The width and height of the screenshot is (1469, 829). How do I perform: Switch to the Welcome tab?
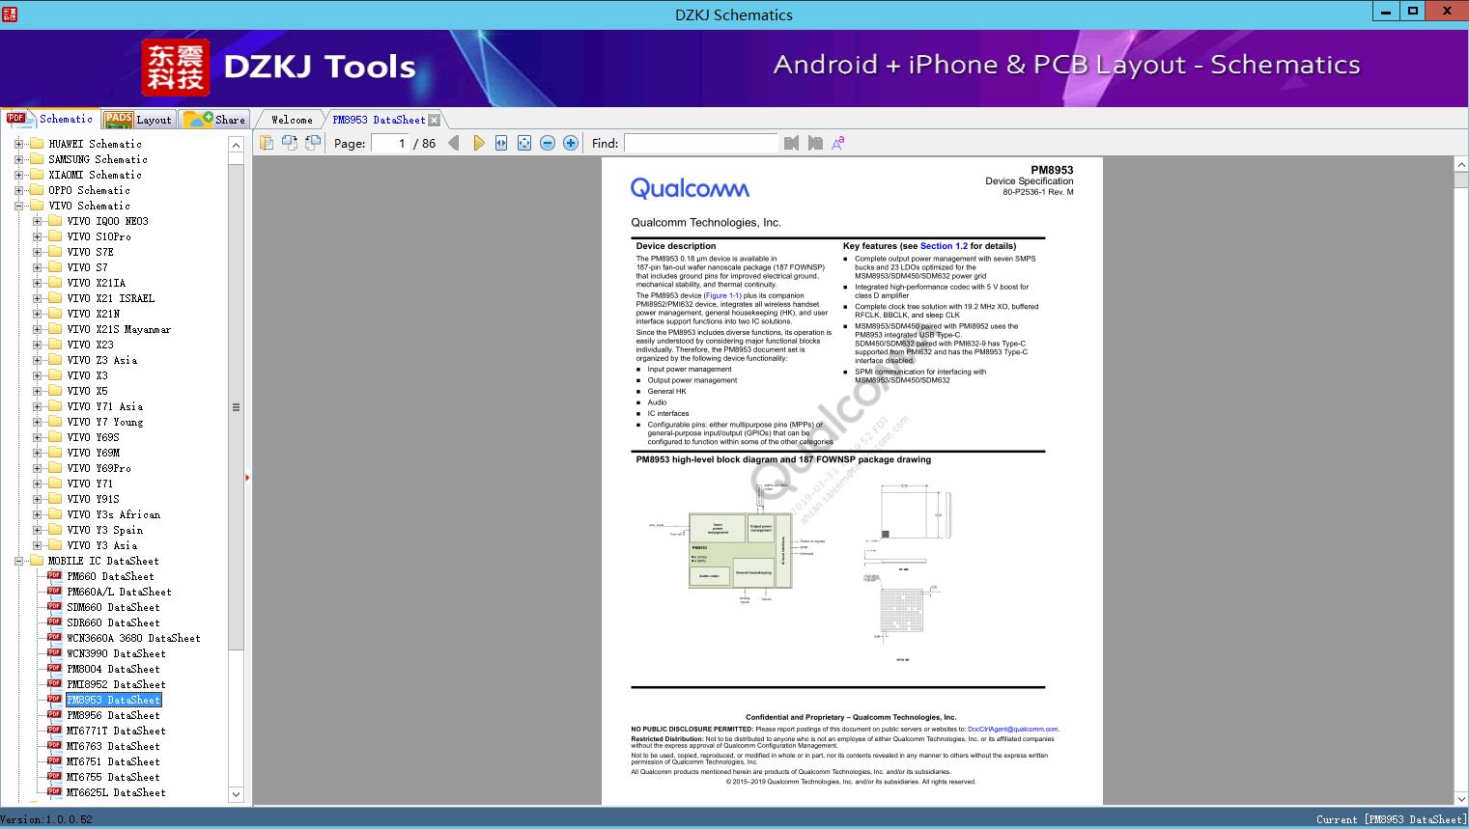(292, 120)
